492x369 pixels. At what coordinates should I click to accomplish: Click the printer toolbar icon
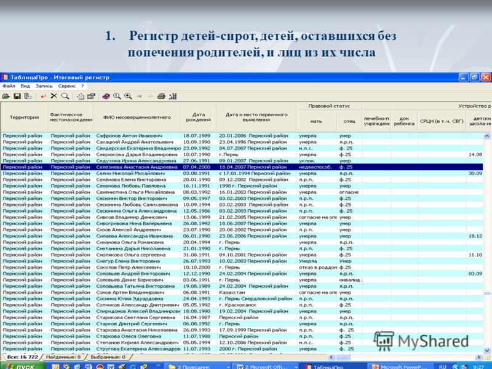click(161, 97)
